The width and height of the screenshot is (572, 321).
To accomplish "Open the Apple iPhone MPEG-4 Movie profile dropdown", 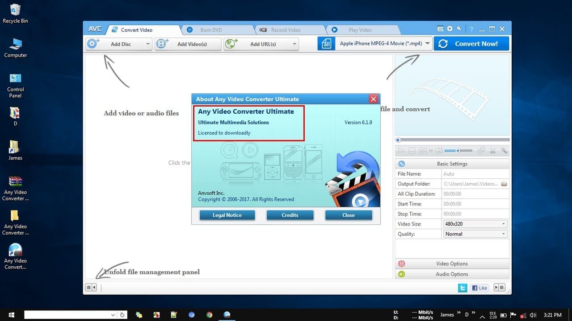I will click(x=427, y=44).
